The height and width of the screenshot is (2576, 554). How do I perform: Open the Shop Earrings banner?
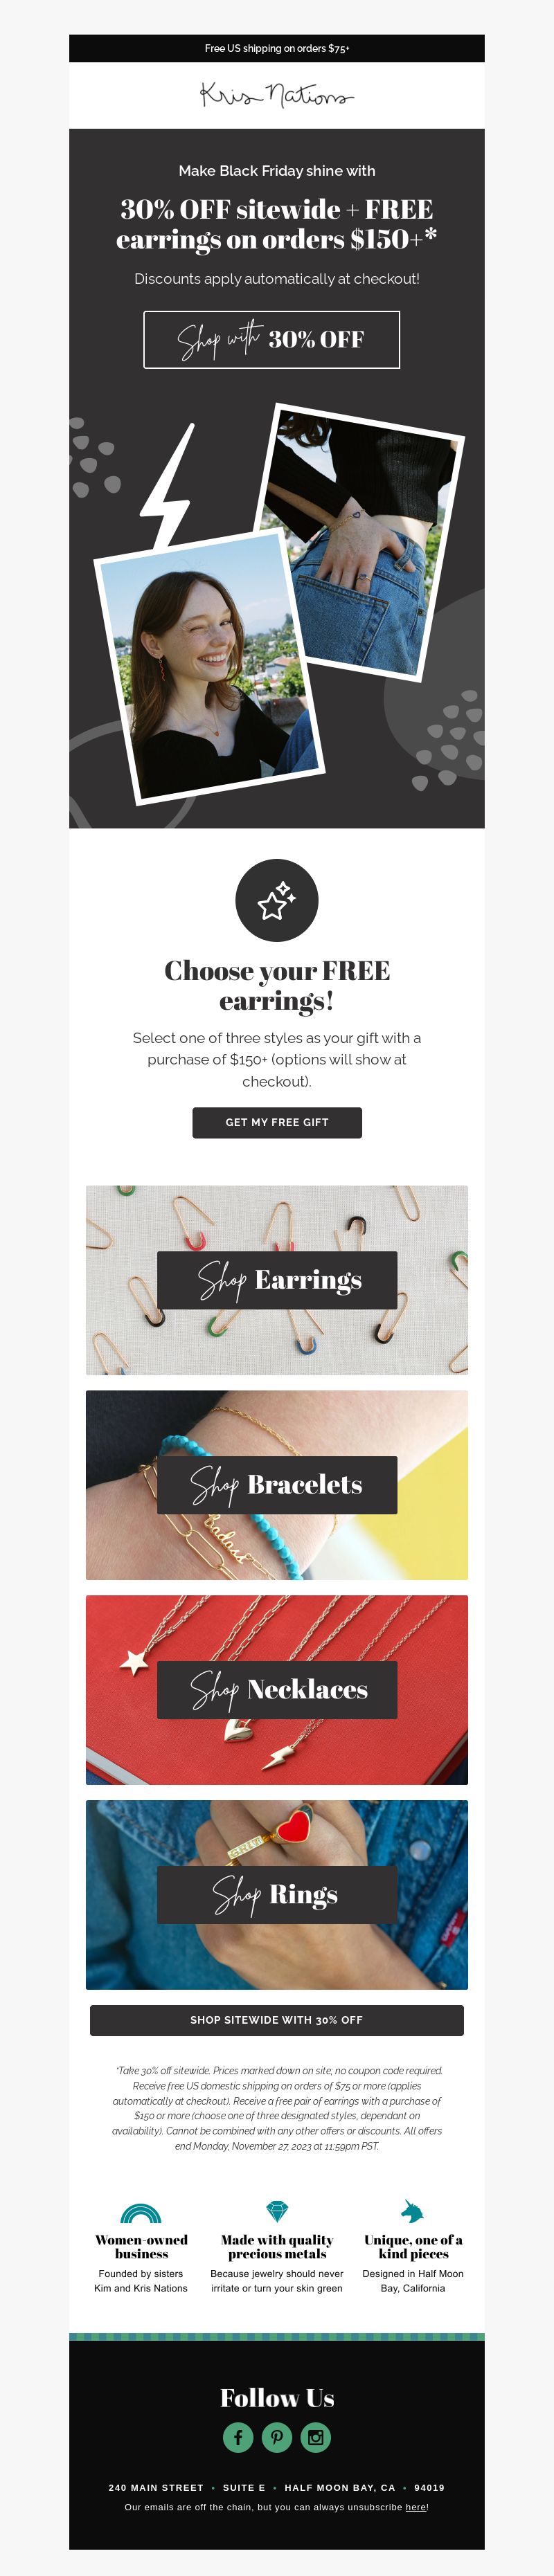pos(277,1280)
